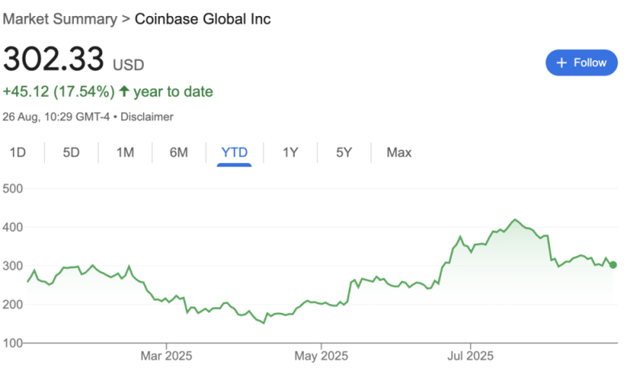Click the Coinbase Global Inc title

point(203,18)
